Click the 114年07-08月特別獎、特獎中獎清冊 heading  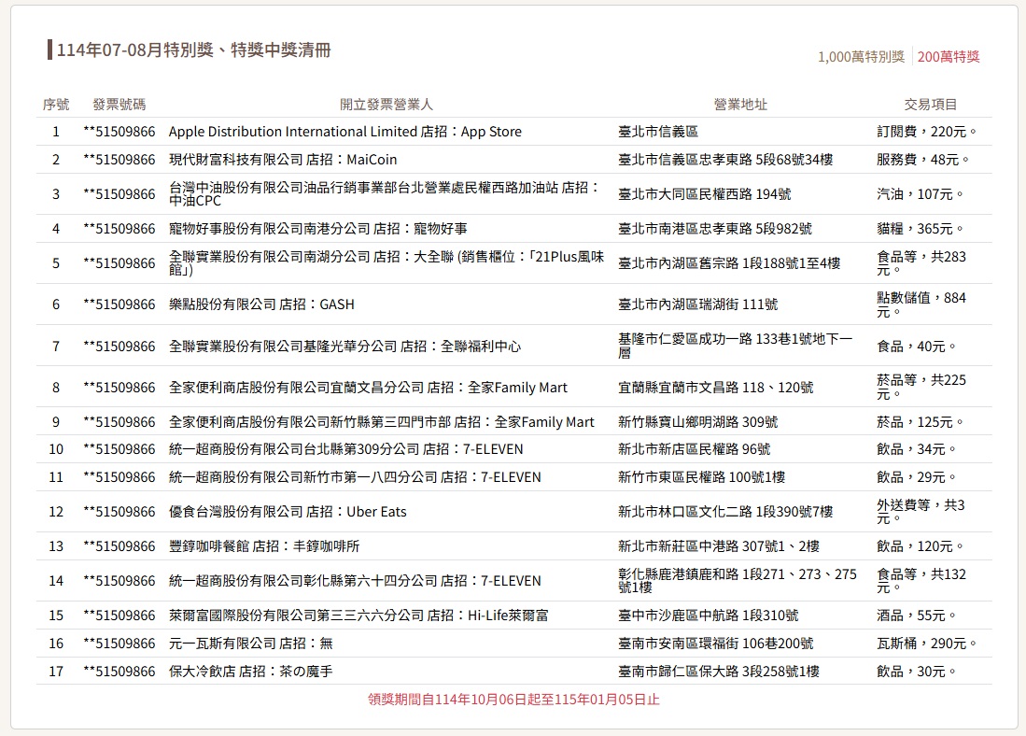tap(194, 50)
